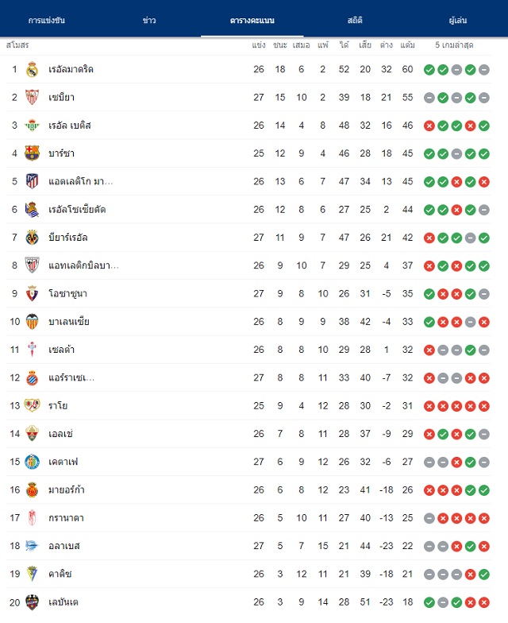Open the Real Betis team logo
Viewport: 508px width, 623px height.
(x=32, y=126)
